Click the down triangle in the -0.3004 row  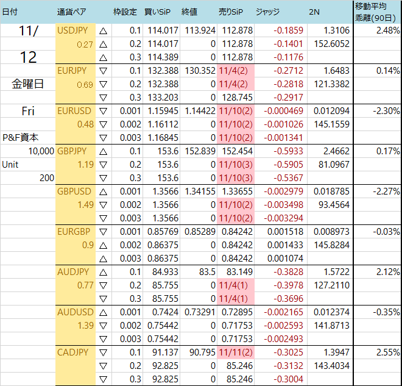(103, 379)
